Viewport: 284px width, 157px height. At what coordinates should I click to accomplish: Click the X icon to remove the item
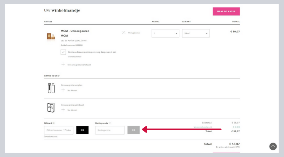124,33
